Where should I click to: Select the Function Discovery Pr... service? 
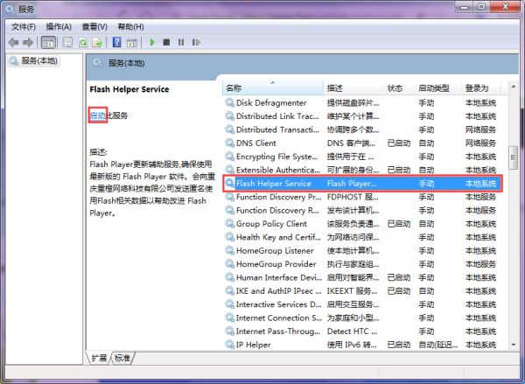click(x=362, y=197)
